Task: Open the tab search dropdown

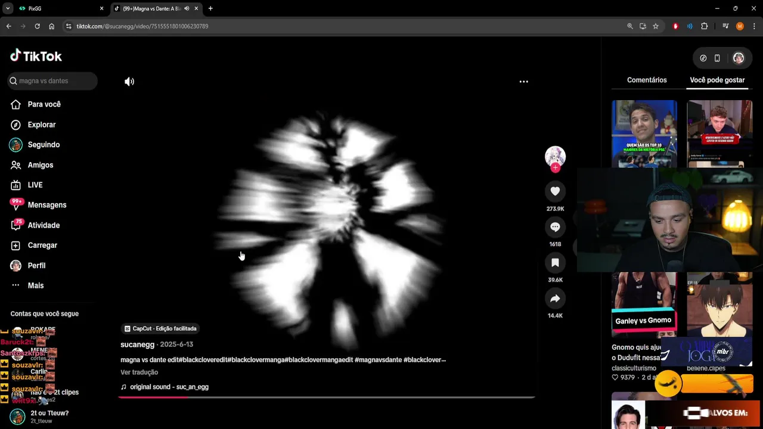Action: click(x=8, y=8)
